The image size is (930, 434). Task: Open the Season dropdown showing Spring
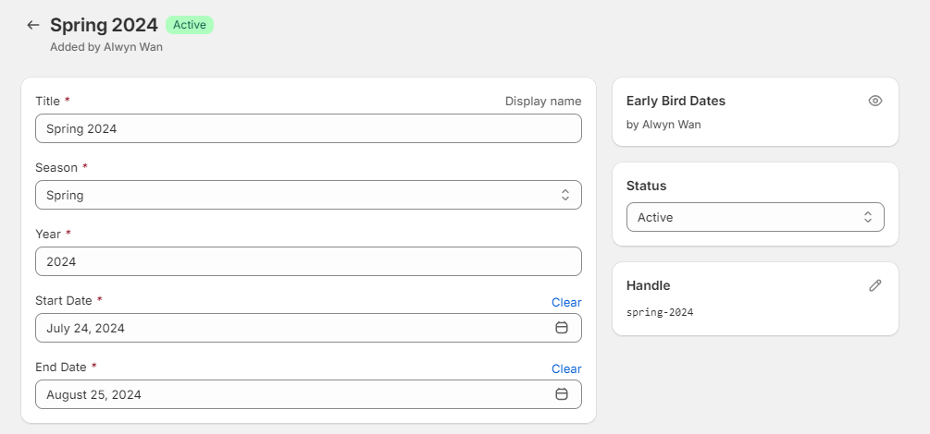pyautogui.click(x=308, y=195)
